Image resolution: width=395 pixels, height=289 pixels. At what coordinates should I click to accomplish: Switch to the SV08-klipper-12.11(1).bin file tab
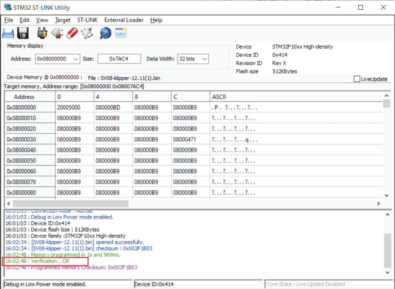[x=124, y=78]
